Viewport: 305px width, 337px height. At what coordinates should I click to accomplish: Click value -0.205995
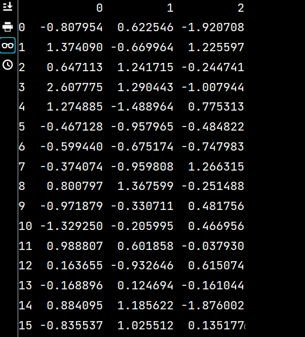point(142,226)
